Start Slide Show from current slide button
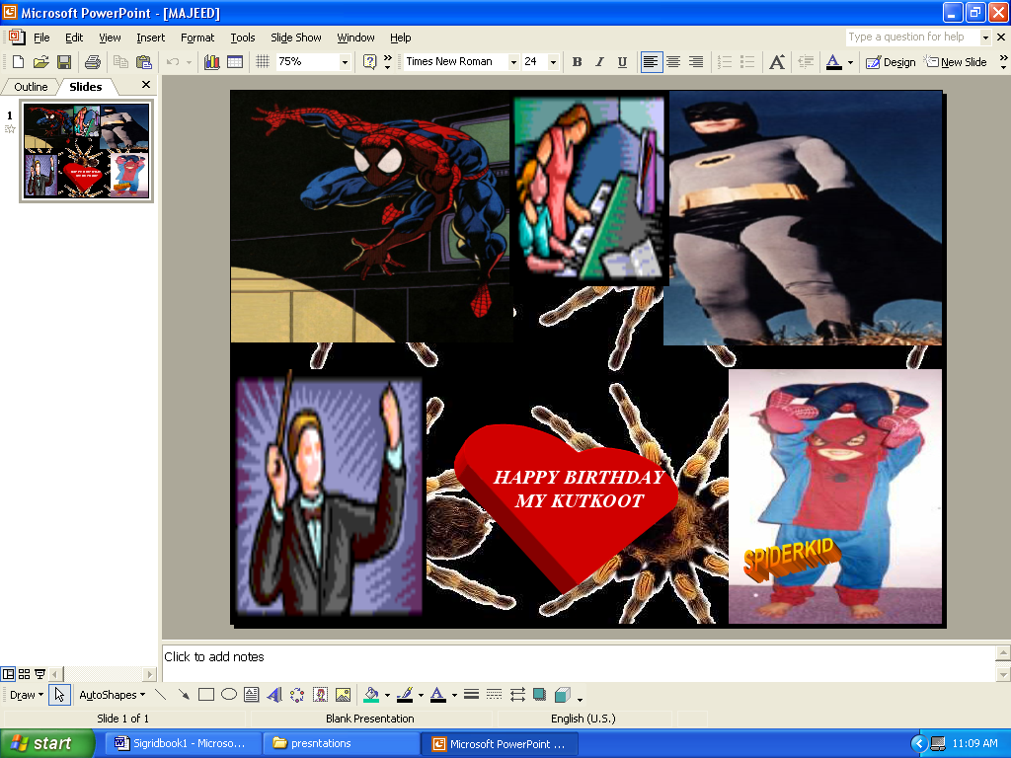The image size is (1011, 758). 39,674
